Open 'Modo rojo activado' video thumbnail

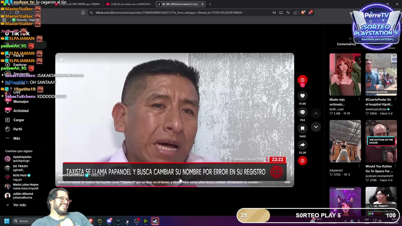tap(345, 74)
